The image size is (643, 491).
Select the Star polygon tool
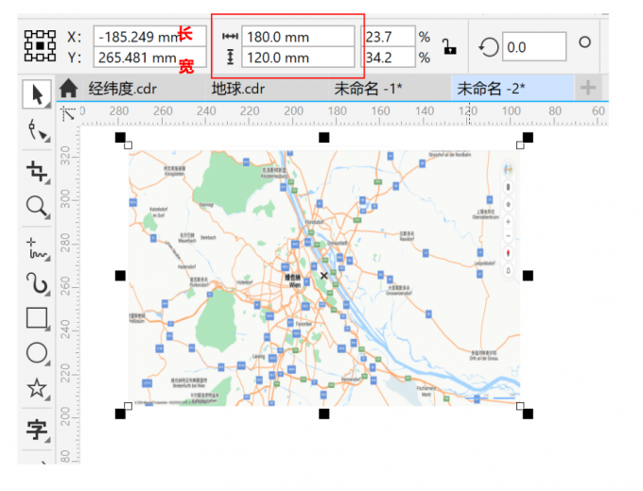37,388
